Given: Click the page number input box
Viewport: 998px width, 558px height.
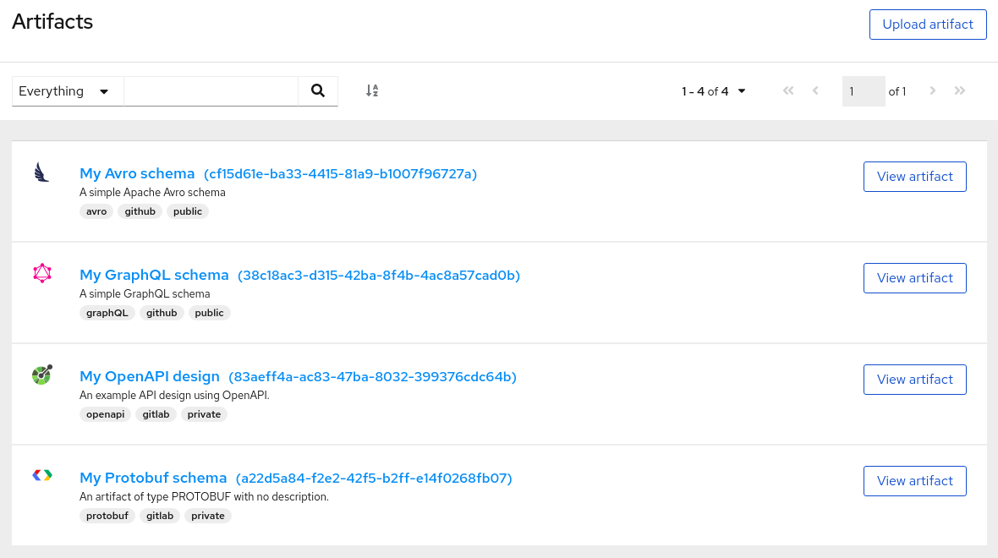Looking at the screenshot, I should (864, 90).
